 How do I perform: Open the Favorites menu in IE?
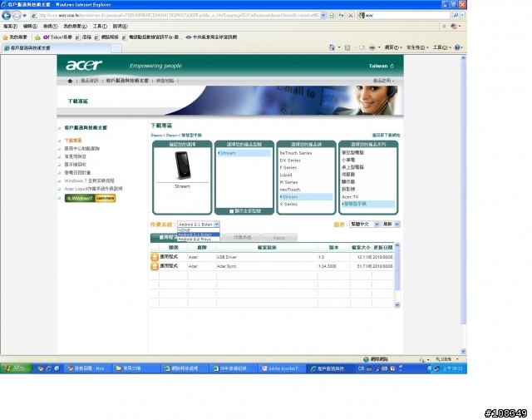75,26
